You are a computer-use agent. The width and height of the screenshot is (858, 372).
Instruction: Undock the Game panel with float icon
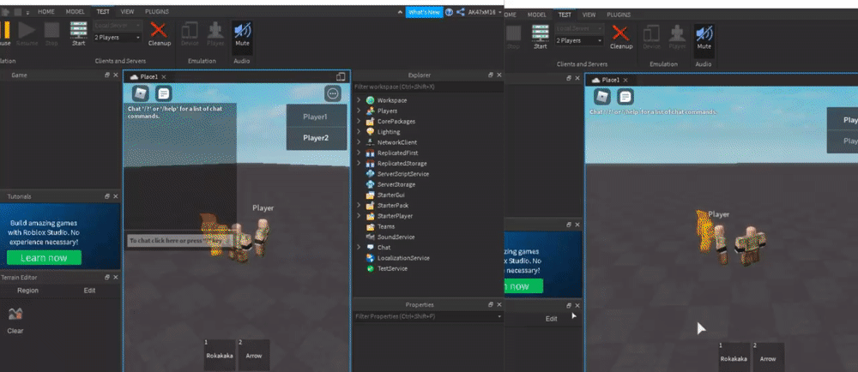click(x=107, y=75)
